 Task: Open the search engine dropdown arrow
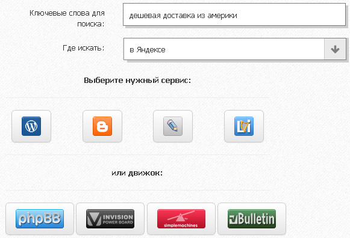[335, 49]
